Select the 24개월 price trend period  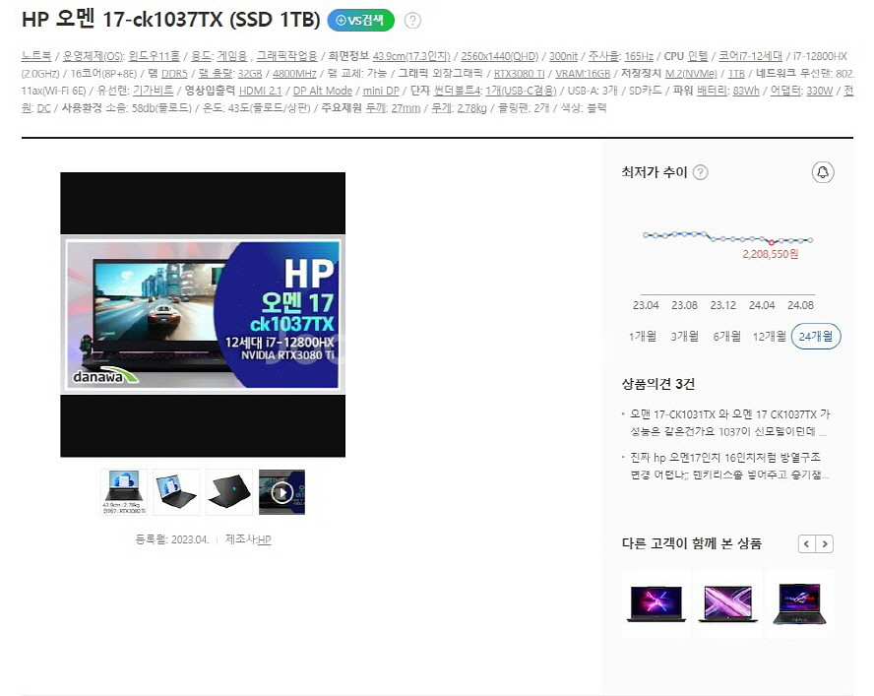click(x=816, y=337)
